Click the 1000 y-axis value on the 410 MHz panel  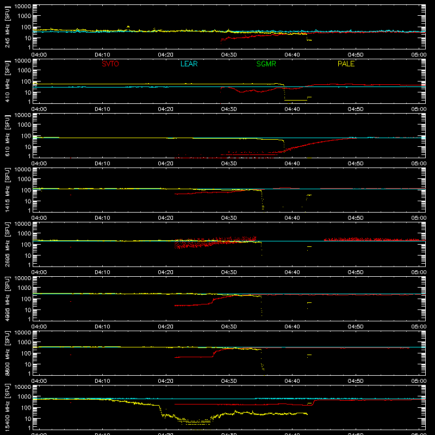[24, 71]
